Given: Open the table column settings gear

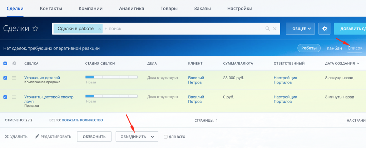Looking at the screenshot, I should click(14, 63).
